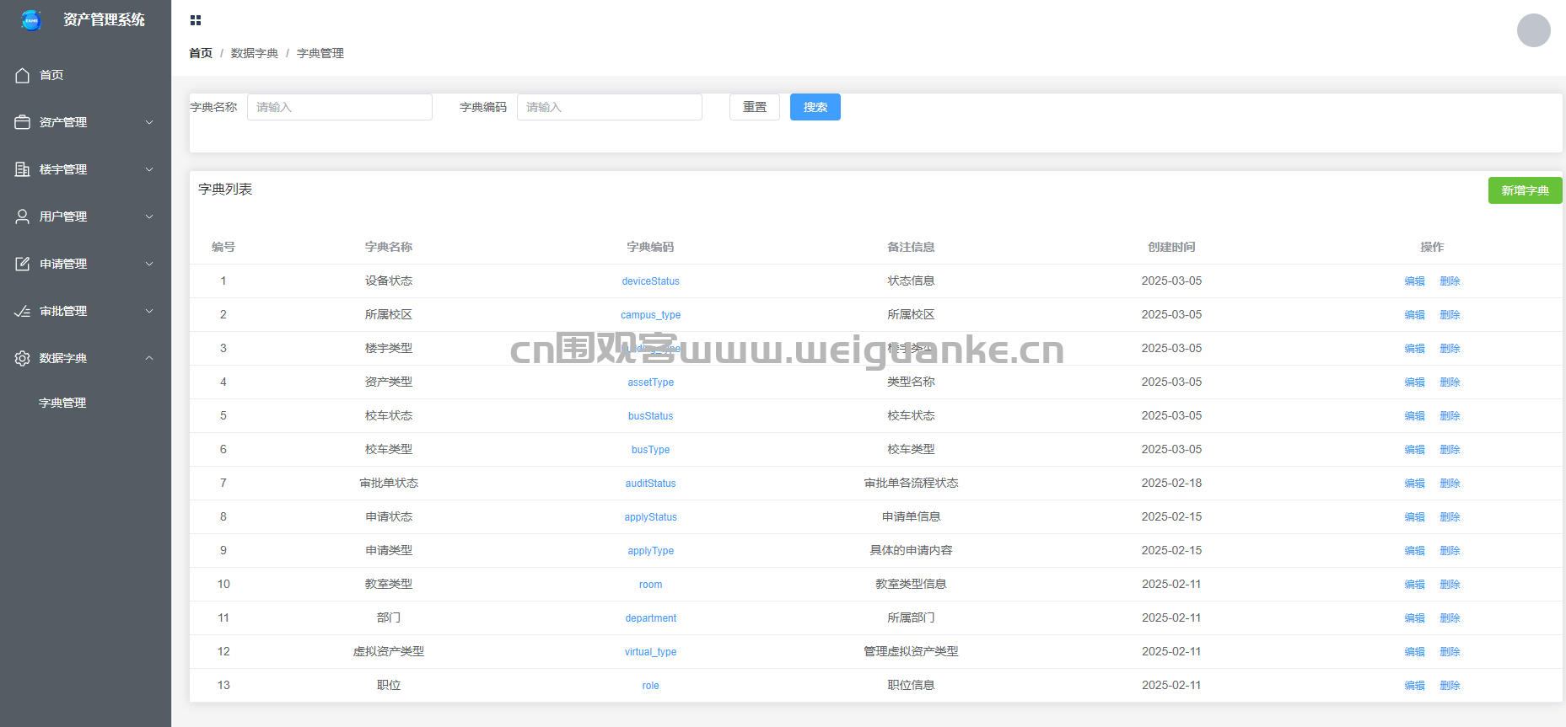Viewport: 1566px width, 727px height.
Task: Click the application management edit icon
Action: click(x=23, y=264)
